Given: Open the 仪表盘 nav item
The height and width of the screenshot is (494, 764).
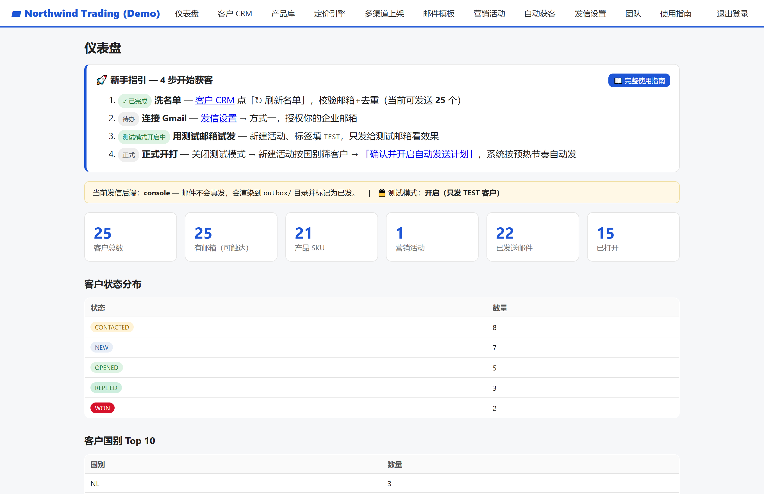Looking at the screenshot, I should tap(187, 13).
